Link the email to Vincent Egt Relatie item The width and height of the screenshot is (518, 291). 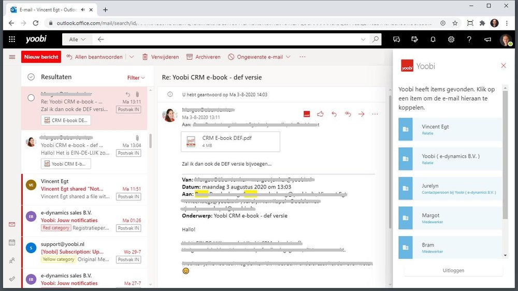click(x=450, y=129)
